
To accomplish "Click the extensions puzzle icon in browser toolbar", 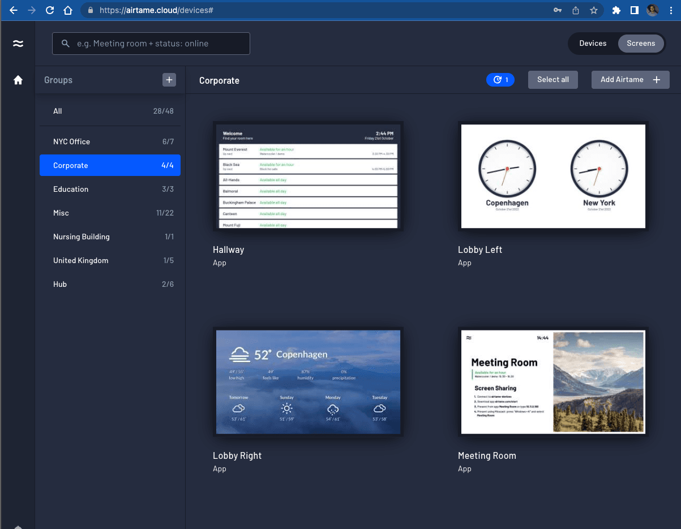I will point(616,10).
